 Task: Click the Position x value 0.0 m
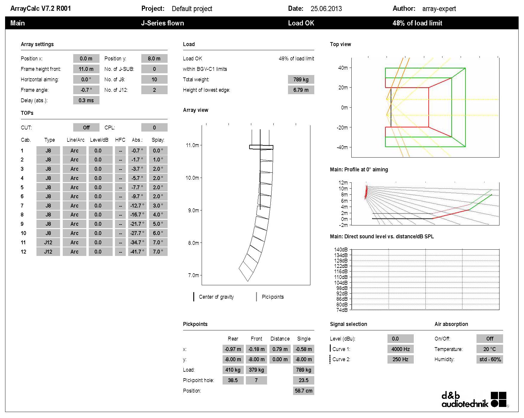[x=86, y=59]
